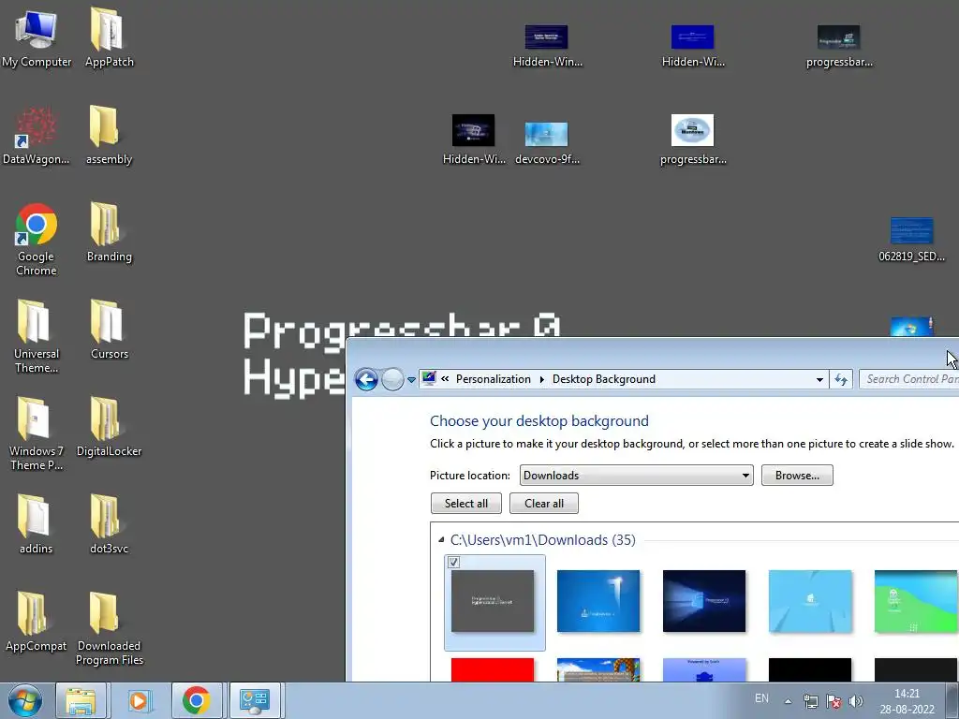Select the dark Windows 10 wallpaper thumbnail
This screenshot has height=719, width=959.
pos(704,601)
